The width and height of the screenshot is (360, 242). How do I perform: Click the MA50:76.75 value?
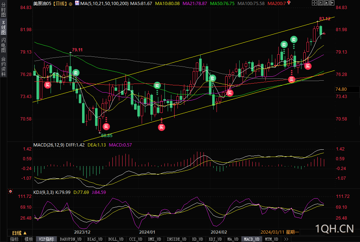click(x=222, y=4)
